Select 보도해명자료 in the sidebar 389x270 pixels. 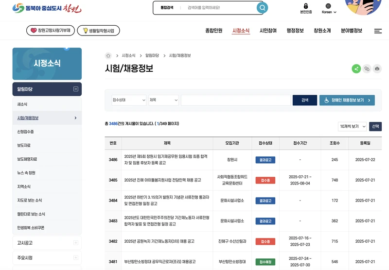pos(47,159)
